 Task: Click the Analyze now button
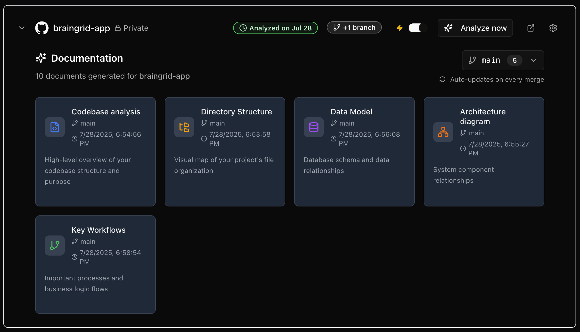click(x=475, y=28)
